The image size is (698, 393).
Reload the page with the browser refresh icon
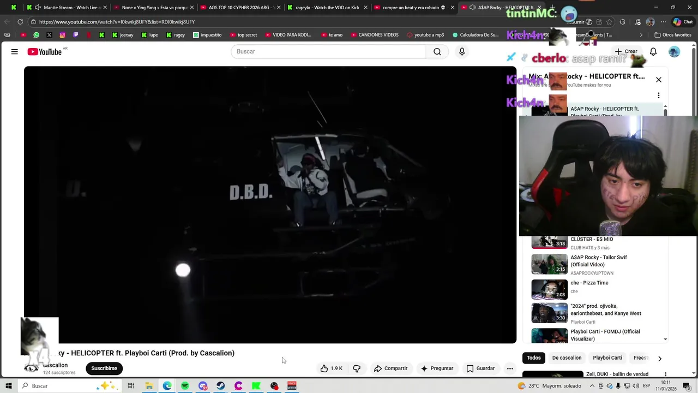tap(20, 22)
